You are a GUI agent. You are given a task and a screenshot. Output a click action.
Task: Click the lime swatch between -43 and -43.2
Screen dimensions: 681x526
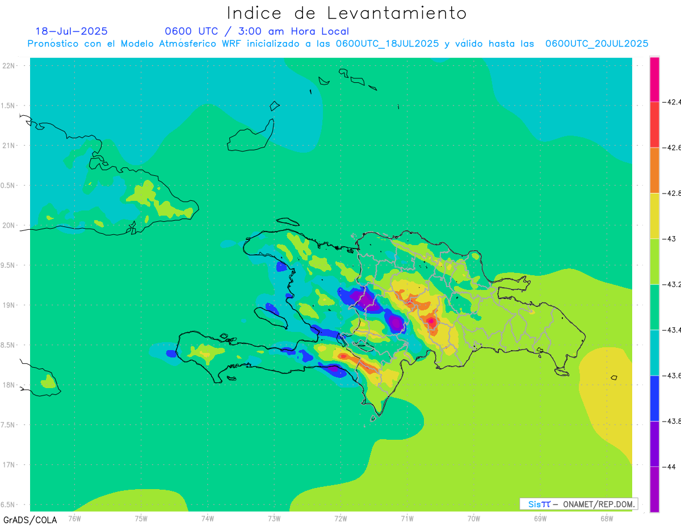pos(654,262)
